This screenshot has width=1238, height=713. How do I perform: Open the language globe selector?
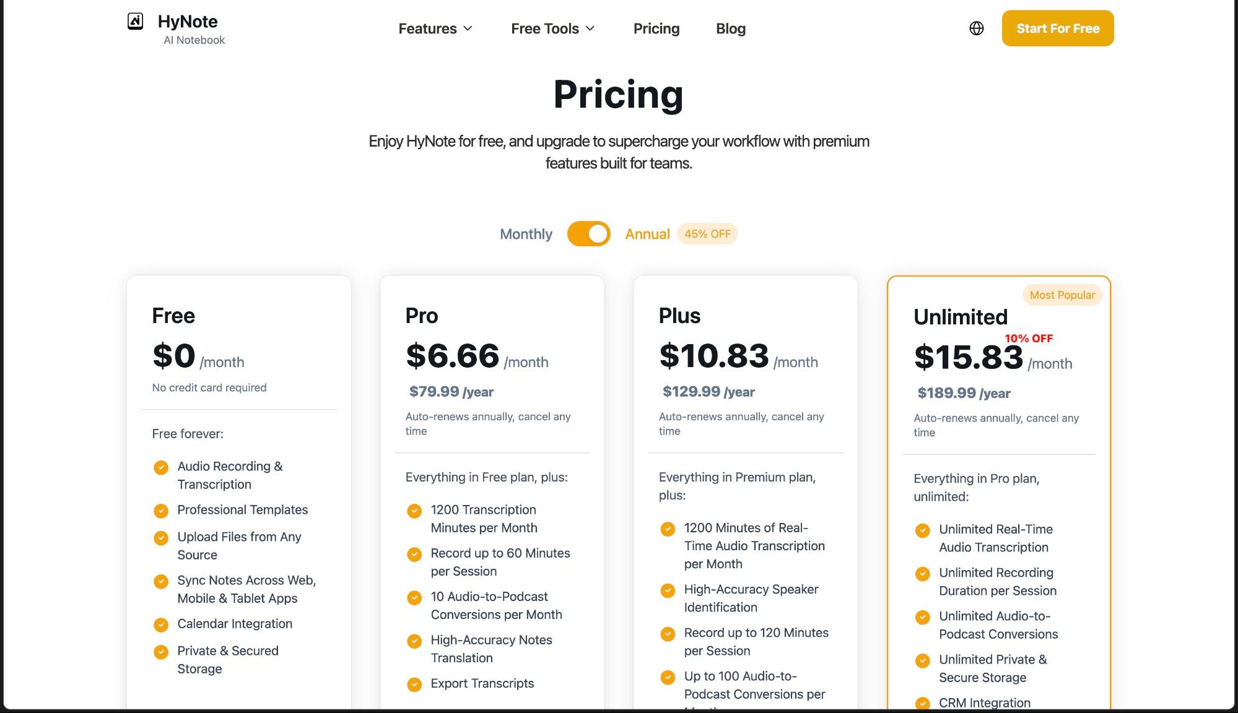click(976, 28)
